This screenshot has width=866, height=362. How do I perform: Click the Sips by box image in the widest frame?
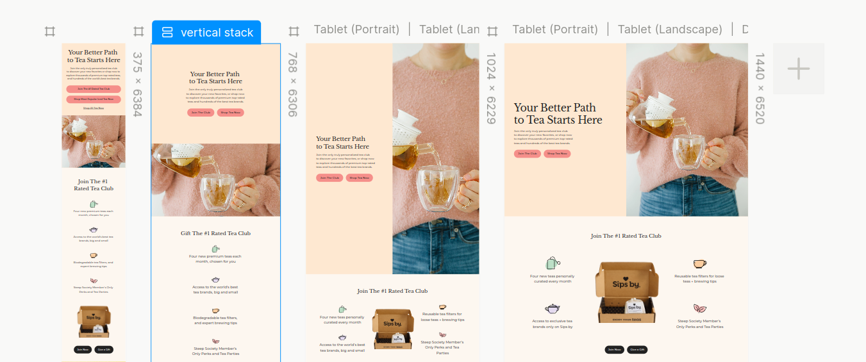[x=626, y=292]
